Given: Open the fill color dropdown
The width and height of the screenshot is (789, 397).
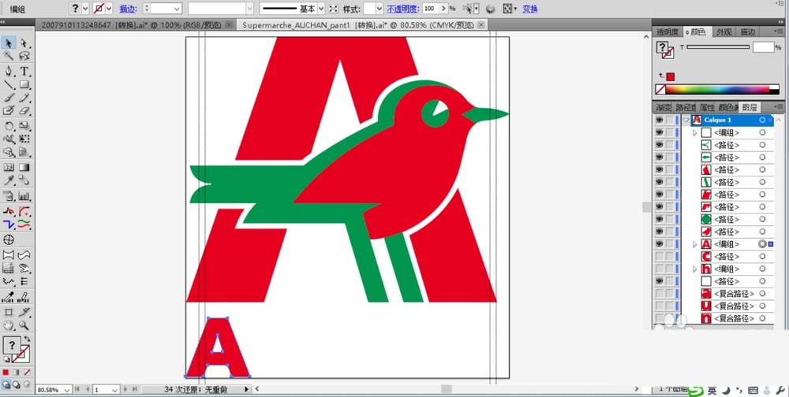Looking at the screenshot, I should coord(85,9).
